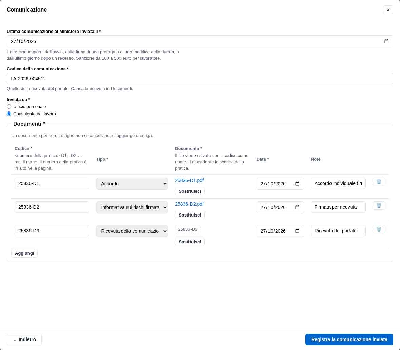Edit the note 'Accordo individuale fir…'
The width and height of the screenshot is (400, 350).
coord(338,183)
